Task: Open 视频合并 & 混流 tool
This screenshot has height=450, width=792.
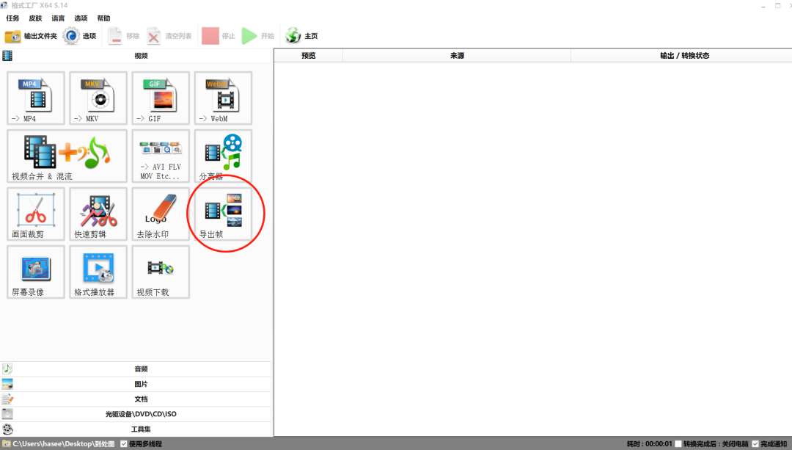Action: click(x=67, y=156)
